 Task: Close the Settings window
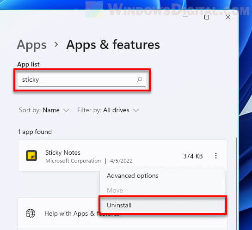tap(228, 17)
